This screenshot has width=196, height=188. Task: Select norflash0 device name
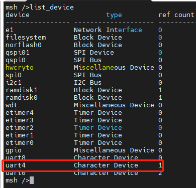24,45
